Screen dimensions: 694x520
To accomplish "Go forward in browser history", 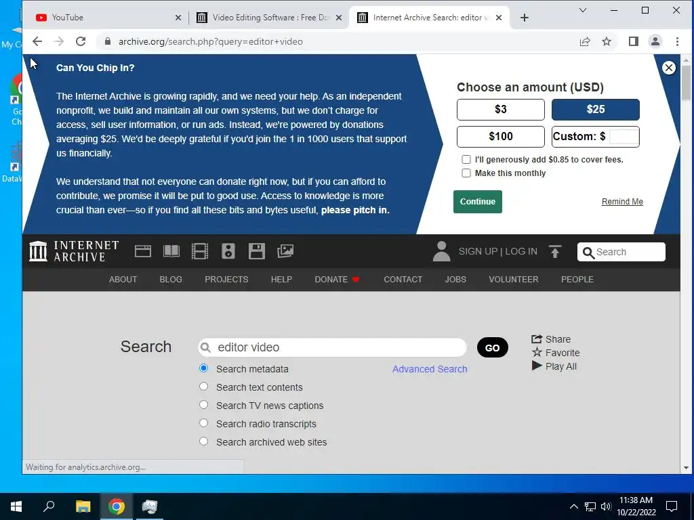I will pyautogui.click(x=58, y=41).
